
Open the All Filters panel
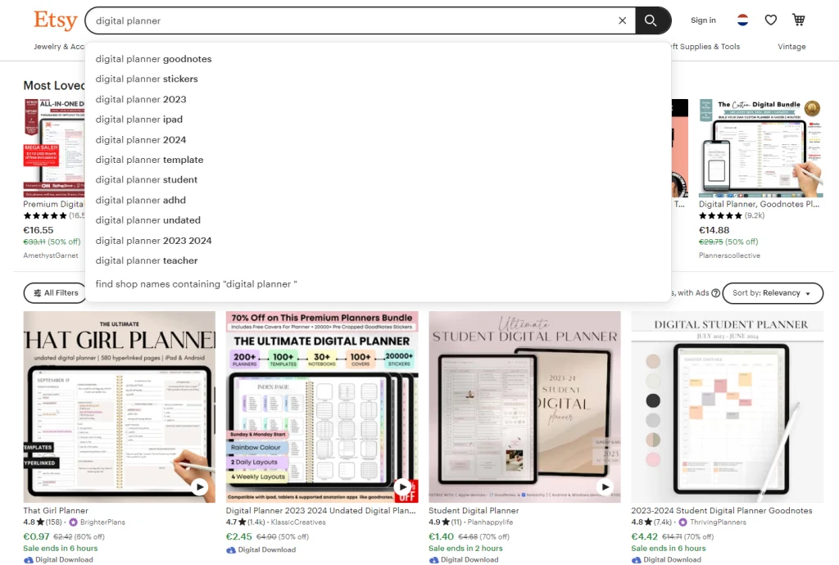(x=56, y=293)
